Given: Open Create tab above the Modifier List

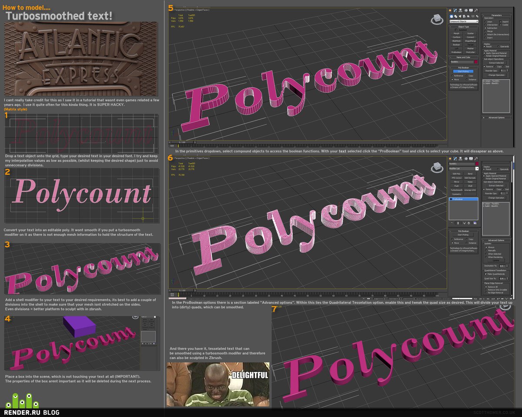Looking at the screenshot, I should (x=450, y=159).
